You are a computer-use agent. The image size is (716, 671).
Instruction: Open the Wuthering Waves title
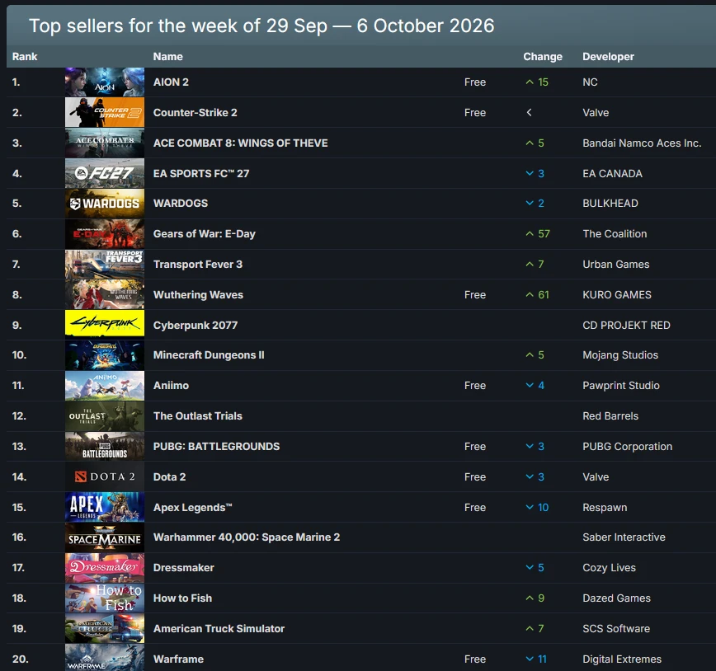tap(198, 294)
